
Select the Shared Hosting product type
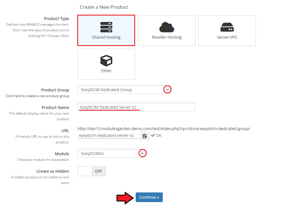pyautogui.click(x=106, y=30)
